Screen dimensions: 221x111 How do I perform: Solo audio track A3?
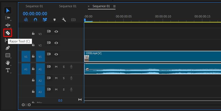click(x=64, y=89)
